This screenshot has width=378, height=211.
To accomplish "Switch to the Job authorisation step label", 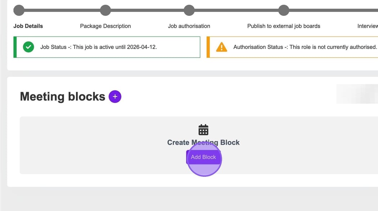I will click(189, 26).
